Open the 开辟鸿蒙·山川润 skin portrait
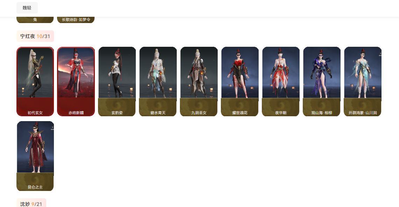The width and height of the screenshot is (399, 207). (363, 72)
